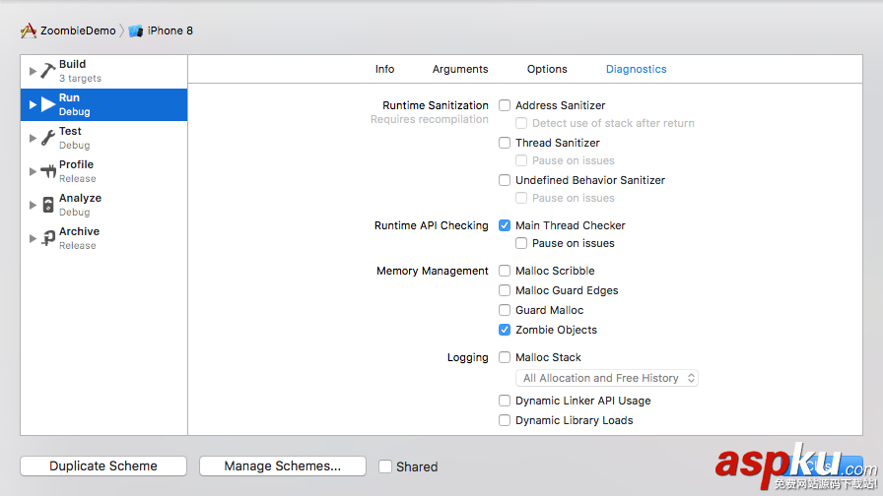Click the Profile instrument icon
Screen dimensions: 883x496
pos(48,171)
